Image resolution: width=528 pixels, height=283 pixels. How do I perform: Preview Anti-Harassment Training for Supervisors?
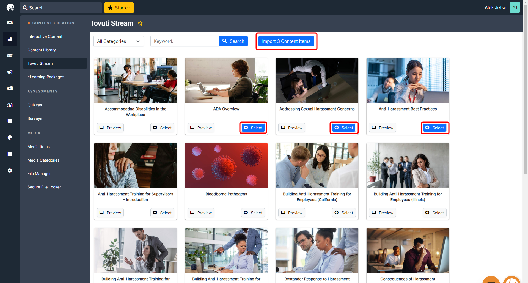click(110, 213)
